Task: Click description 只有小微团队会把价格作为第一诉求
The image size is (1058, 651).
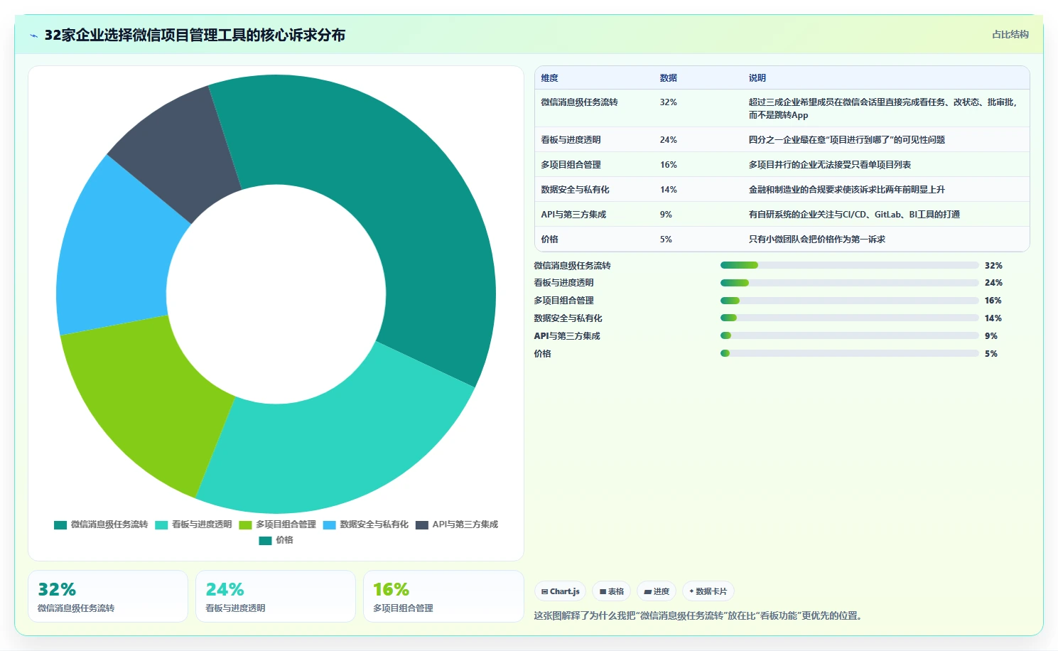Action: tap(817, 240)
